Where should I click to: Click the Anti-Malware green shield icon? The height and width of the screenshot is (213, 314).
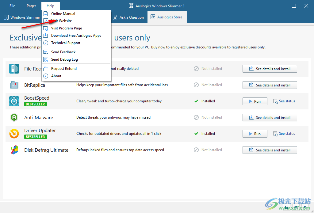coord(14,117)
